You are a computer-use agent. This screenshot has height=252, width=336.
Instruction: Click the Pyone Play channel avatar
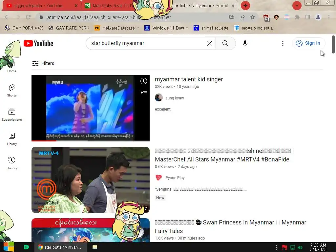159,178
